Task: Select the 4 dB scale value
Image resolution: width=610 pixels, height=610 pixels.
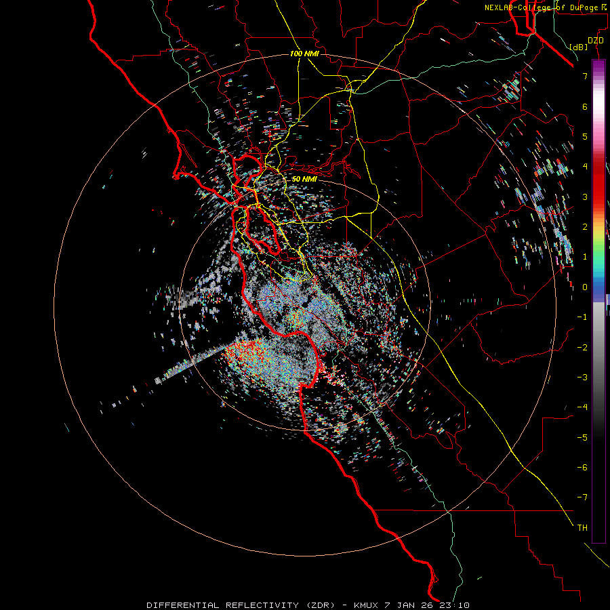Action: click(x=585, y=167)
